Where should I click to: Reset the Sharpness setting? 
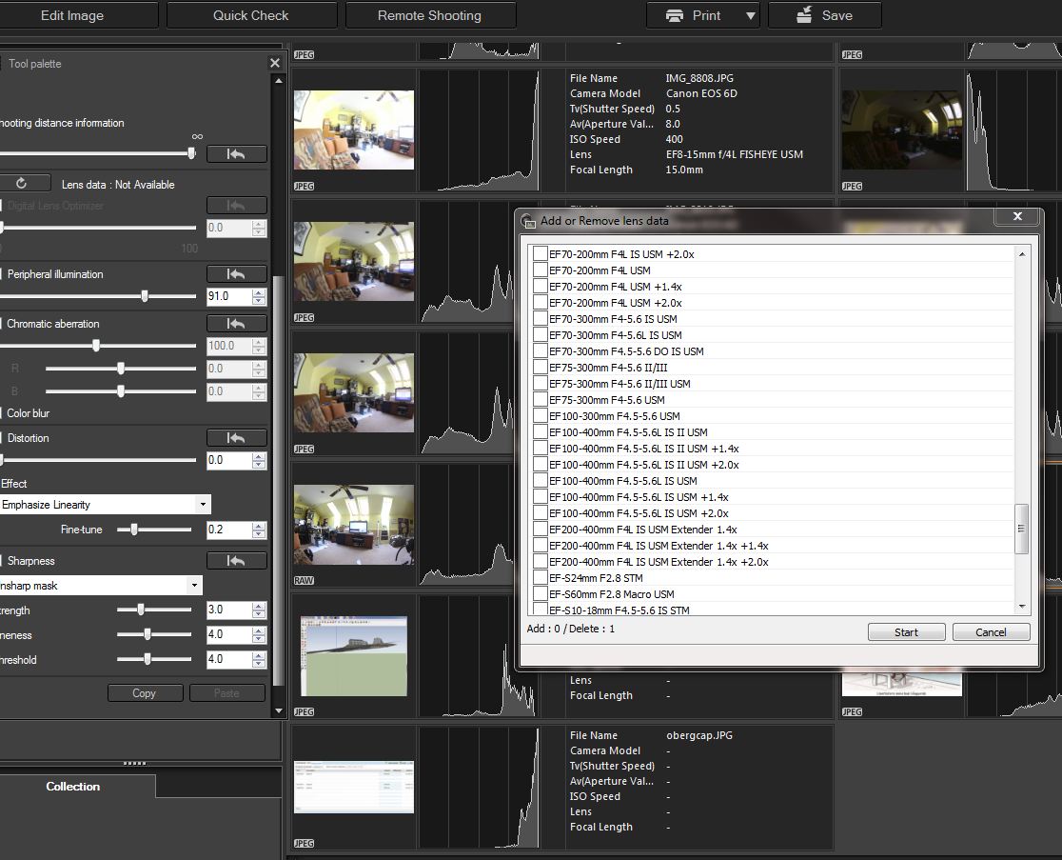[236, 561]
